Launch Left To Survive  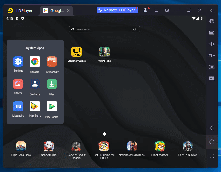[x=188, y=146]
